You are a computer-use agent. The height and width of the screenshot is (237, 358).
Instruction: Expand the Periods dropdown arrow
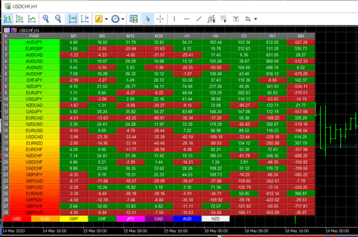click(123, 19)
